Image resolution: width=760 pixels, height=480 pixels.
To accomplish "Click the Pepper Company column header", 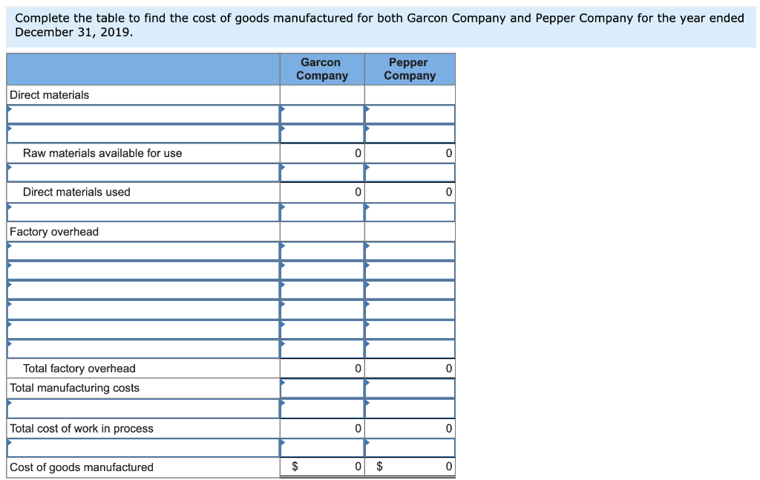I will (409, 68).
